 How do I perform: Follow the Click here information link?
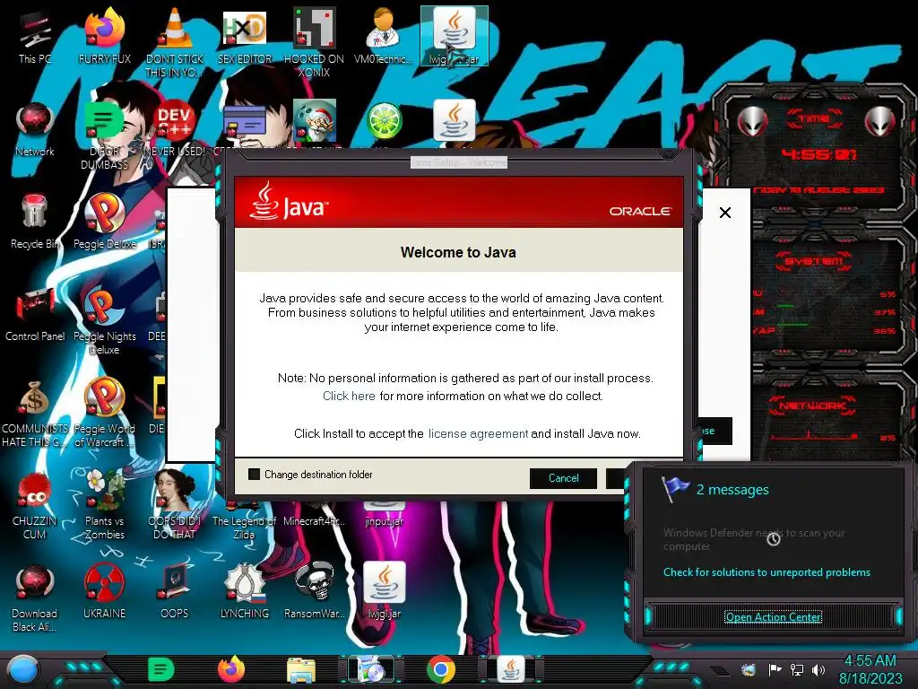coord(349,396)
